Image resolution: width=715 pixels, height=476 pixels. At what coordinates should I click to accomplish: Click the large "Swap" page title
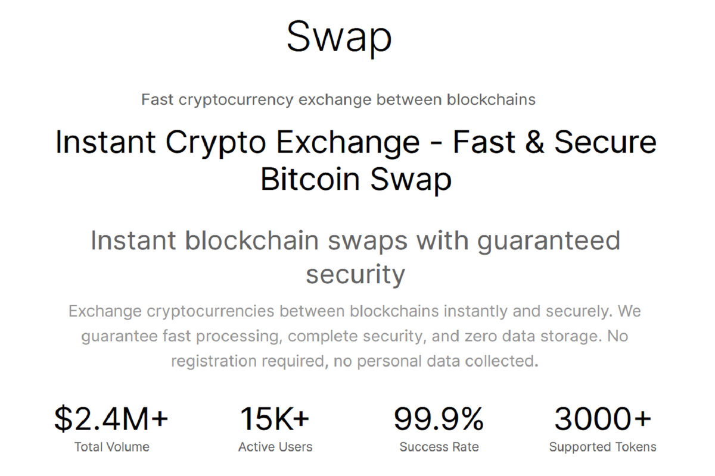(339, 37)
